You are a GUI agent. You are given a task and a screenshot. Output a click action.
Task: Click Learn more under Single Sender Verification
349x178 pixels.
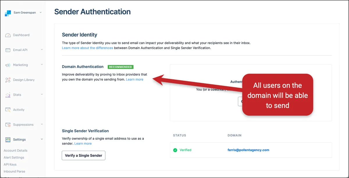coord(83,143)
